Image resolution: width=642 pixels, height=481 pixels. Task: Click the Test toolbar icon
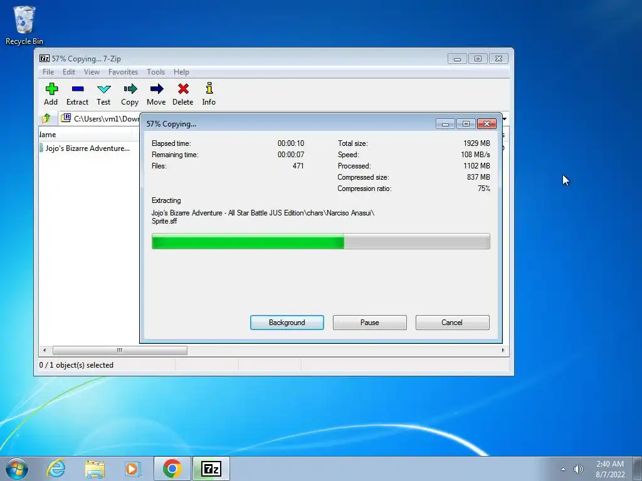(x=103, y=94)
